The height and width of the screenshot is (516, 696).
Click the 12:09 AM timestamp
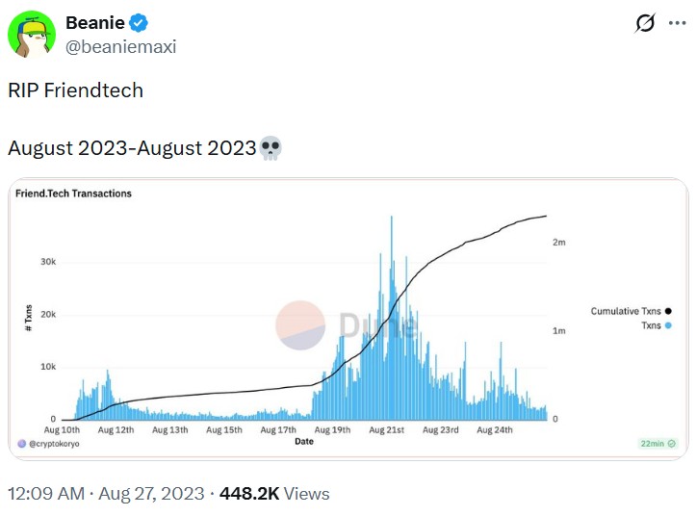pos(47,494)
